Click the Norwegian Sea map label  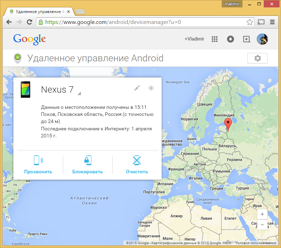pos(178,82)
